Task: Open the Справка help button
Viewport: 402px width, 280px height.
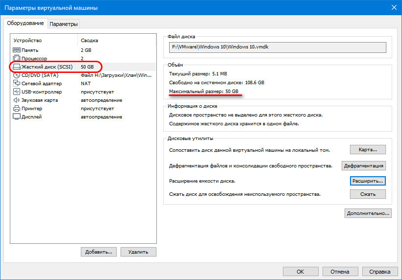Action: click(380, 272)
